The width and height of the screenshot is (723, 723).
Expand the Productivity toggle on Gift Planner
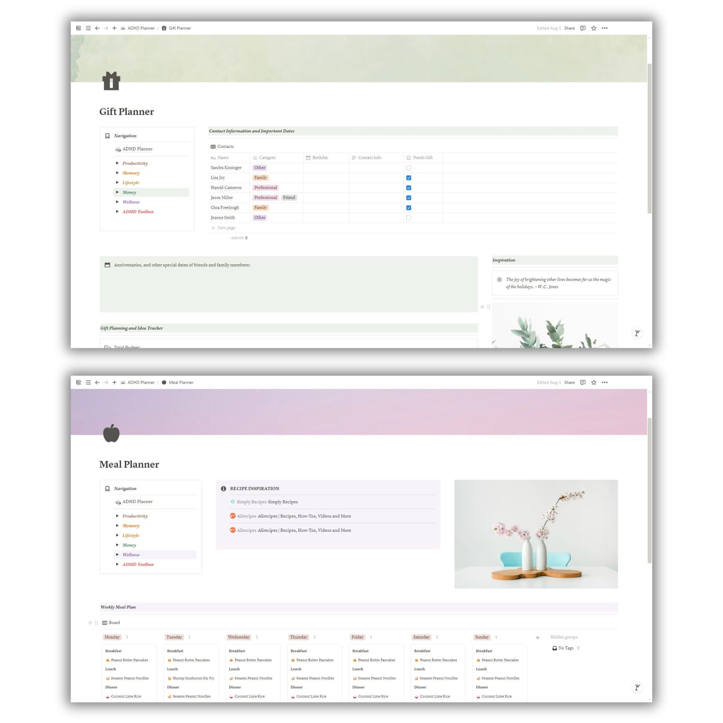coord(118,164)
